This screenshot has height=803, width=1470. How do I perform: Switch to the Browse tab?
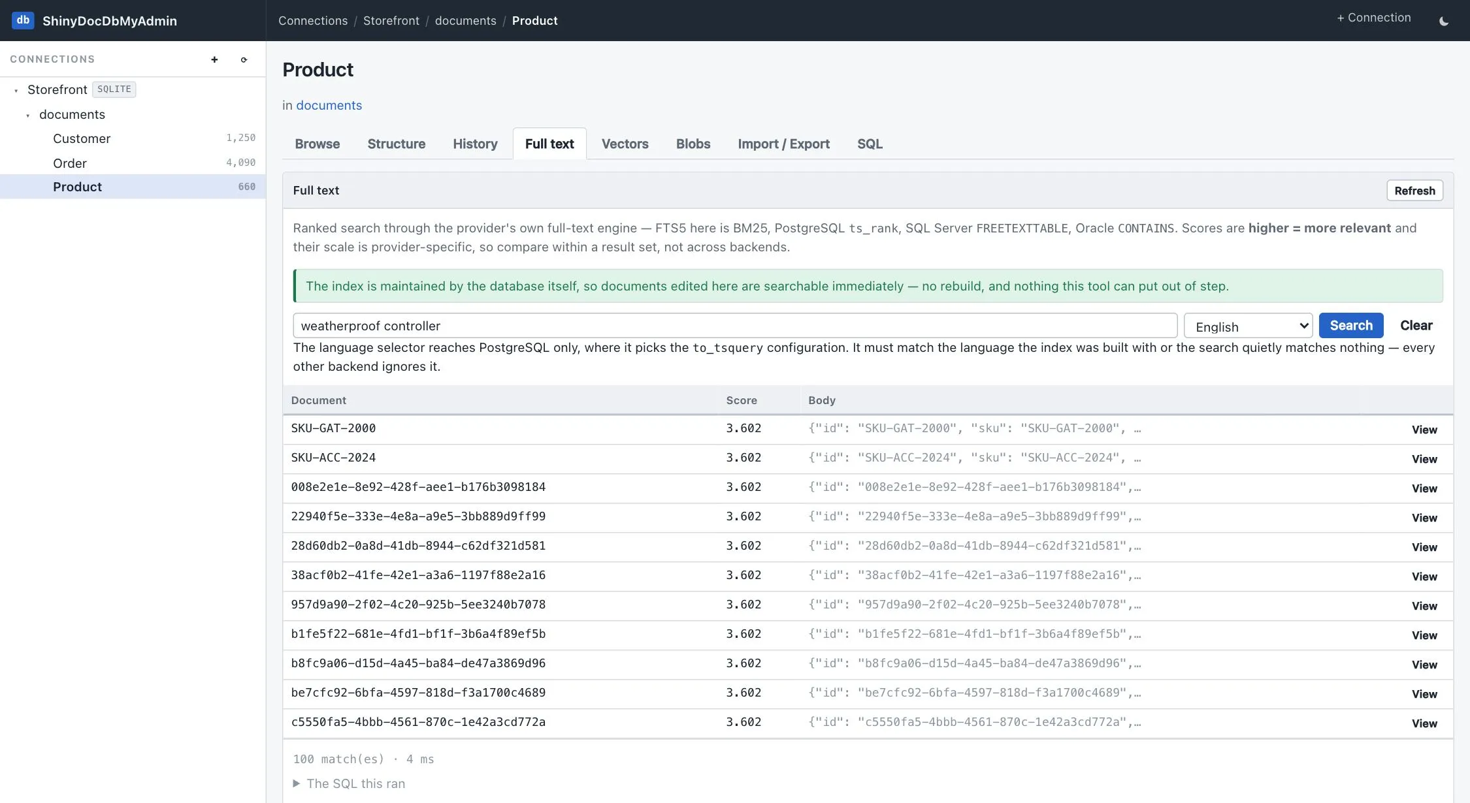tap(318, 144)
